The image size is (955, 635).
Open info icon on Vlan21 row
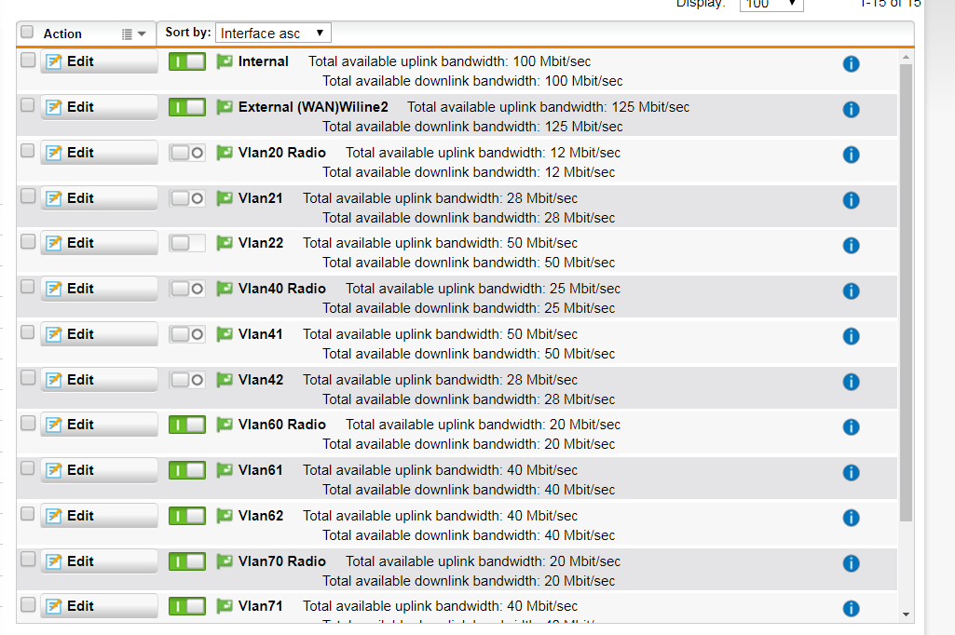pyautogui.click(x=851, y=200)
